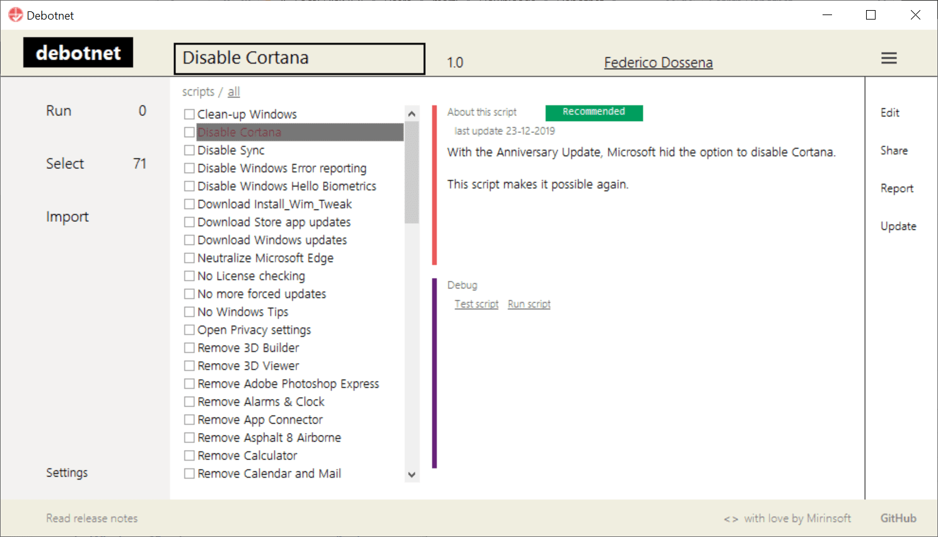Image resolution: width=938 pixels, height=537 pixels.
Task: Enable the Neutralize Microsoft Edge checkbox
Action: pyautogui.click(x=189, y=258)
